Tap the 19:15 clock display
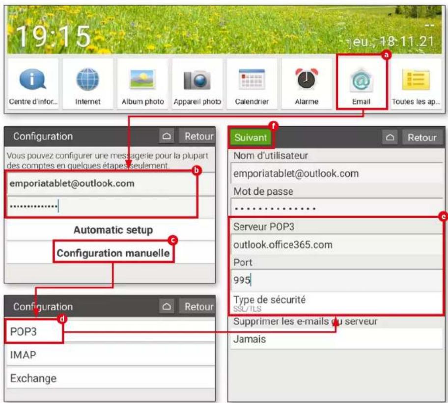 click(x=53, y=36)
